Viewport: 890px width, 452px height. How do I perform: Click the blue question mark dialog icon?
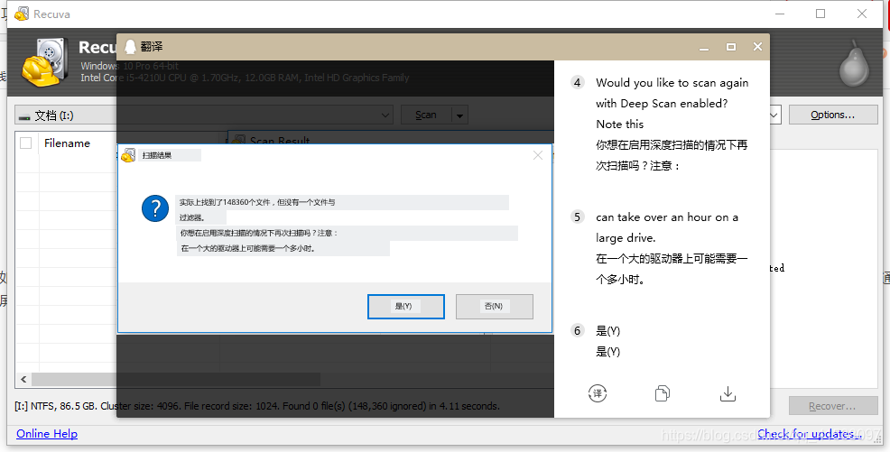(155, 208)
